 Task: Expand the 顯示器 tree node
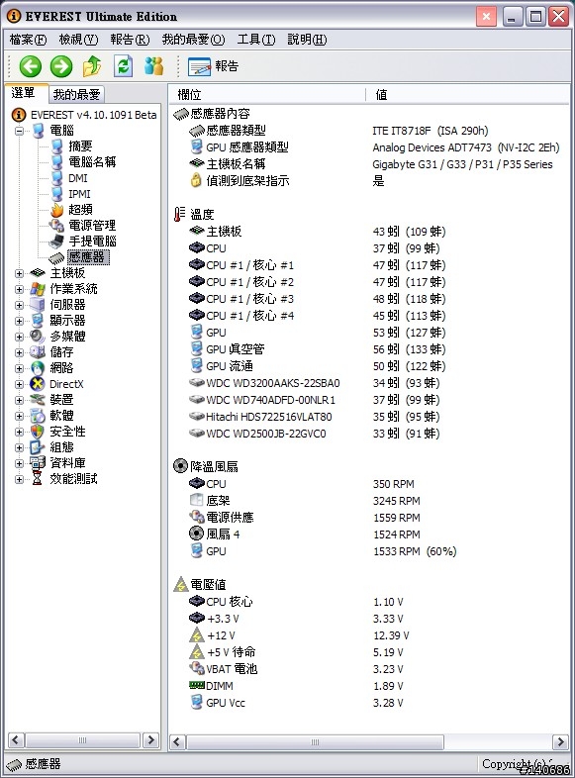click(19, 321)
